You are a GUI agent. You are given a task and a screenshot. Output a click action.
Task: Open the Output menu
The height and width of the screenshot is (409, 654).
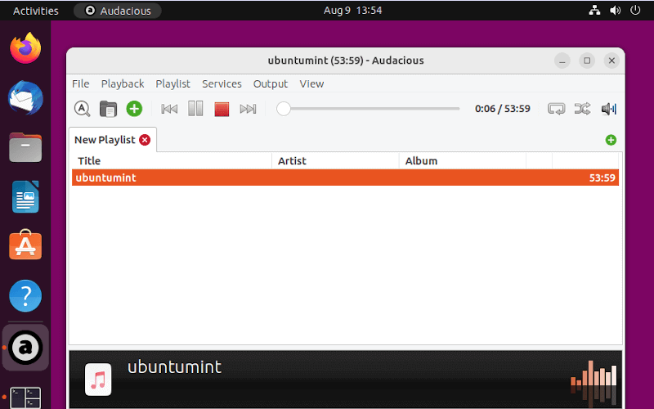tap(271, 84)
